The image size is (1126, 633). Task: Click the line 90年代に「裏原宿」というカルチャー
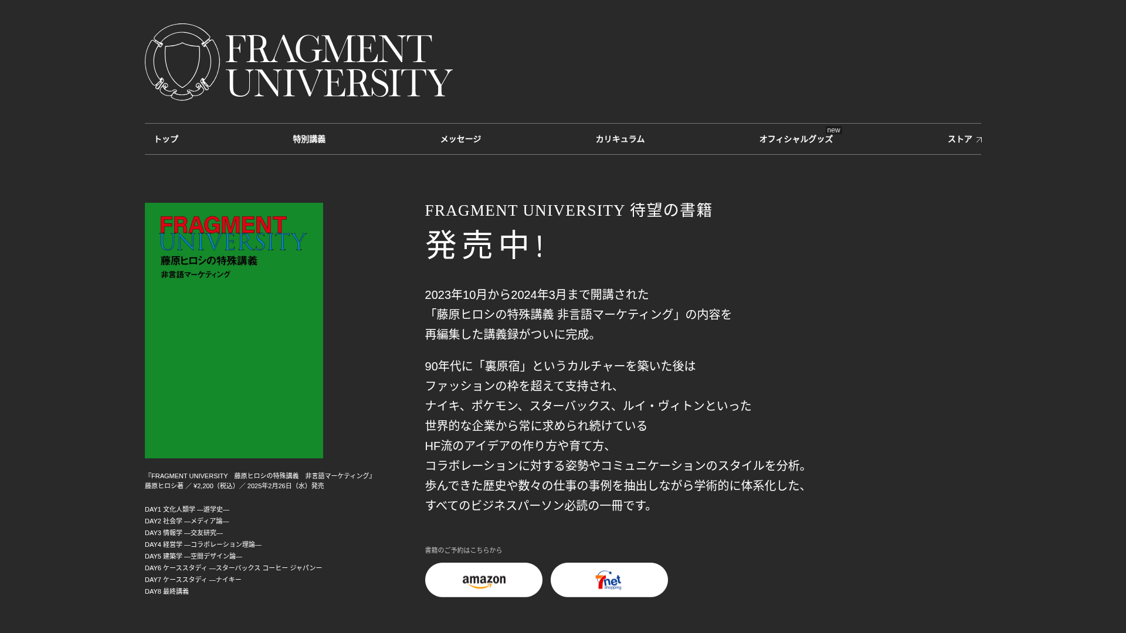[x=561, y=366]
